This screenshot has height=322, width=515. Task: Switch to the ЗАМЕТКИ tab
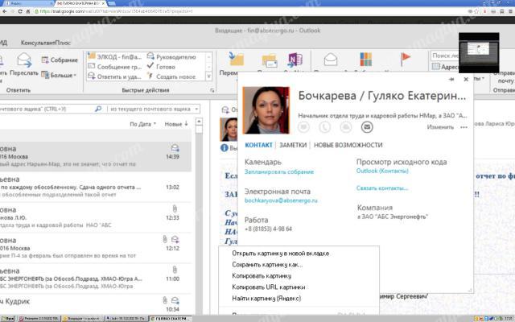[293, 145]
